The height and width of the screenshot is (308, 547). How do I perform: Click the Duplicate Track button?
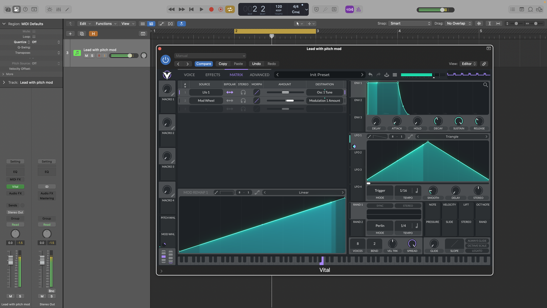[x=82, y=34]
